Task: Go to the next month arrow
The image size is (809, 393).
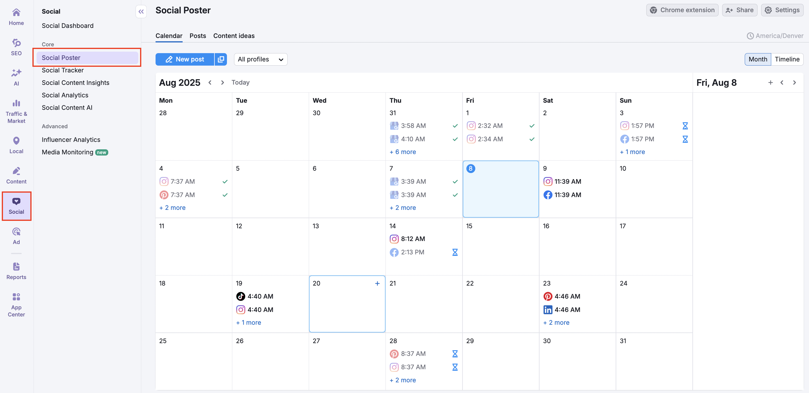Action: coord(222,83)
